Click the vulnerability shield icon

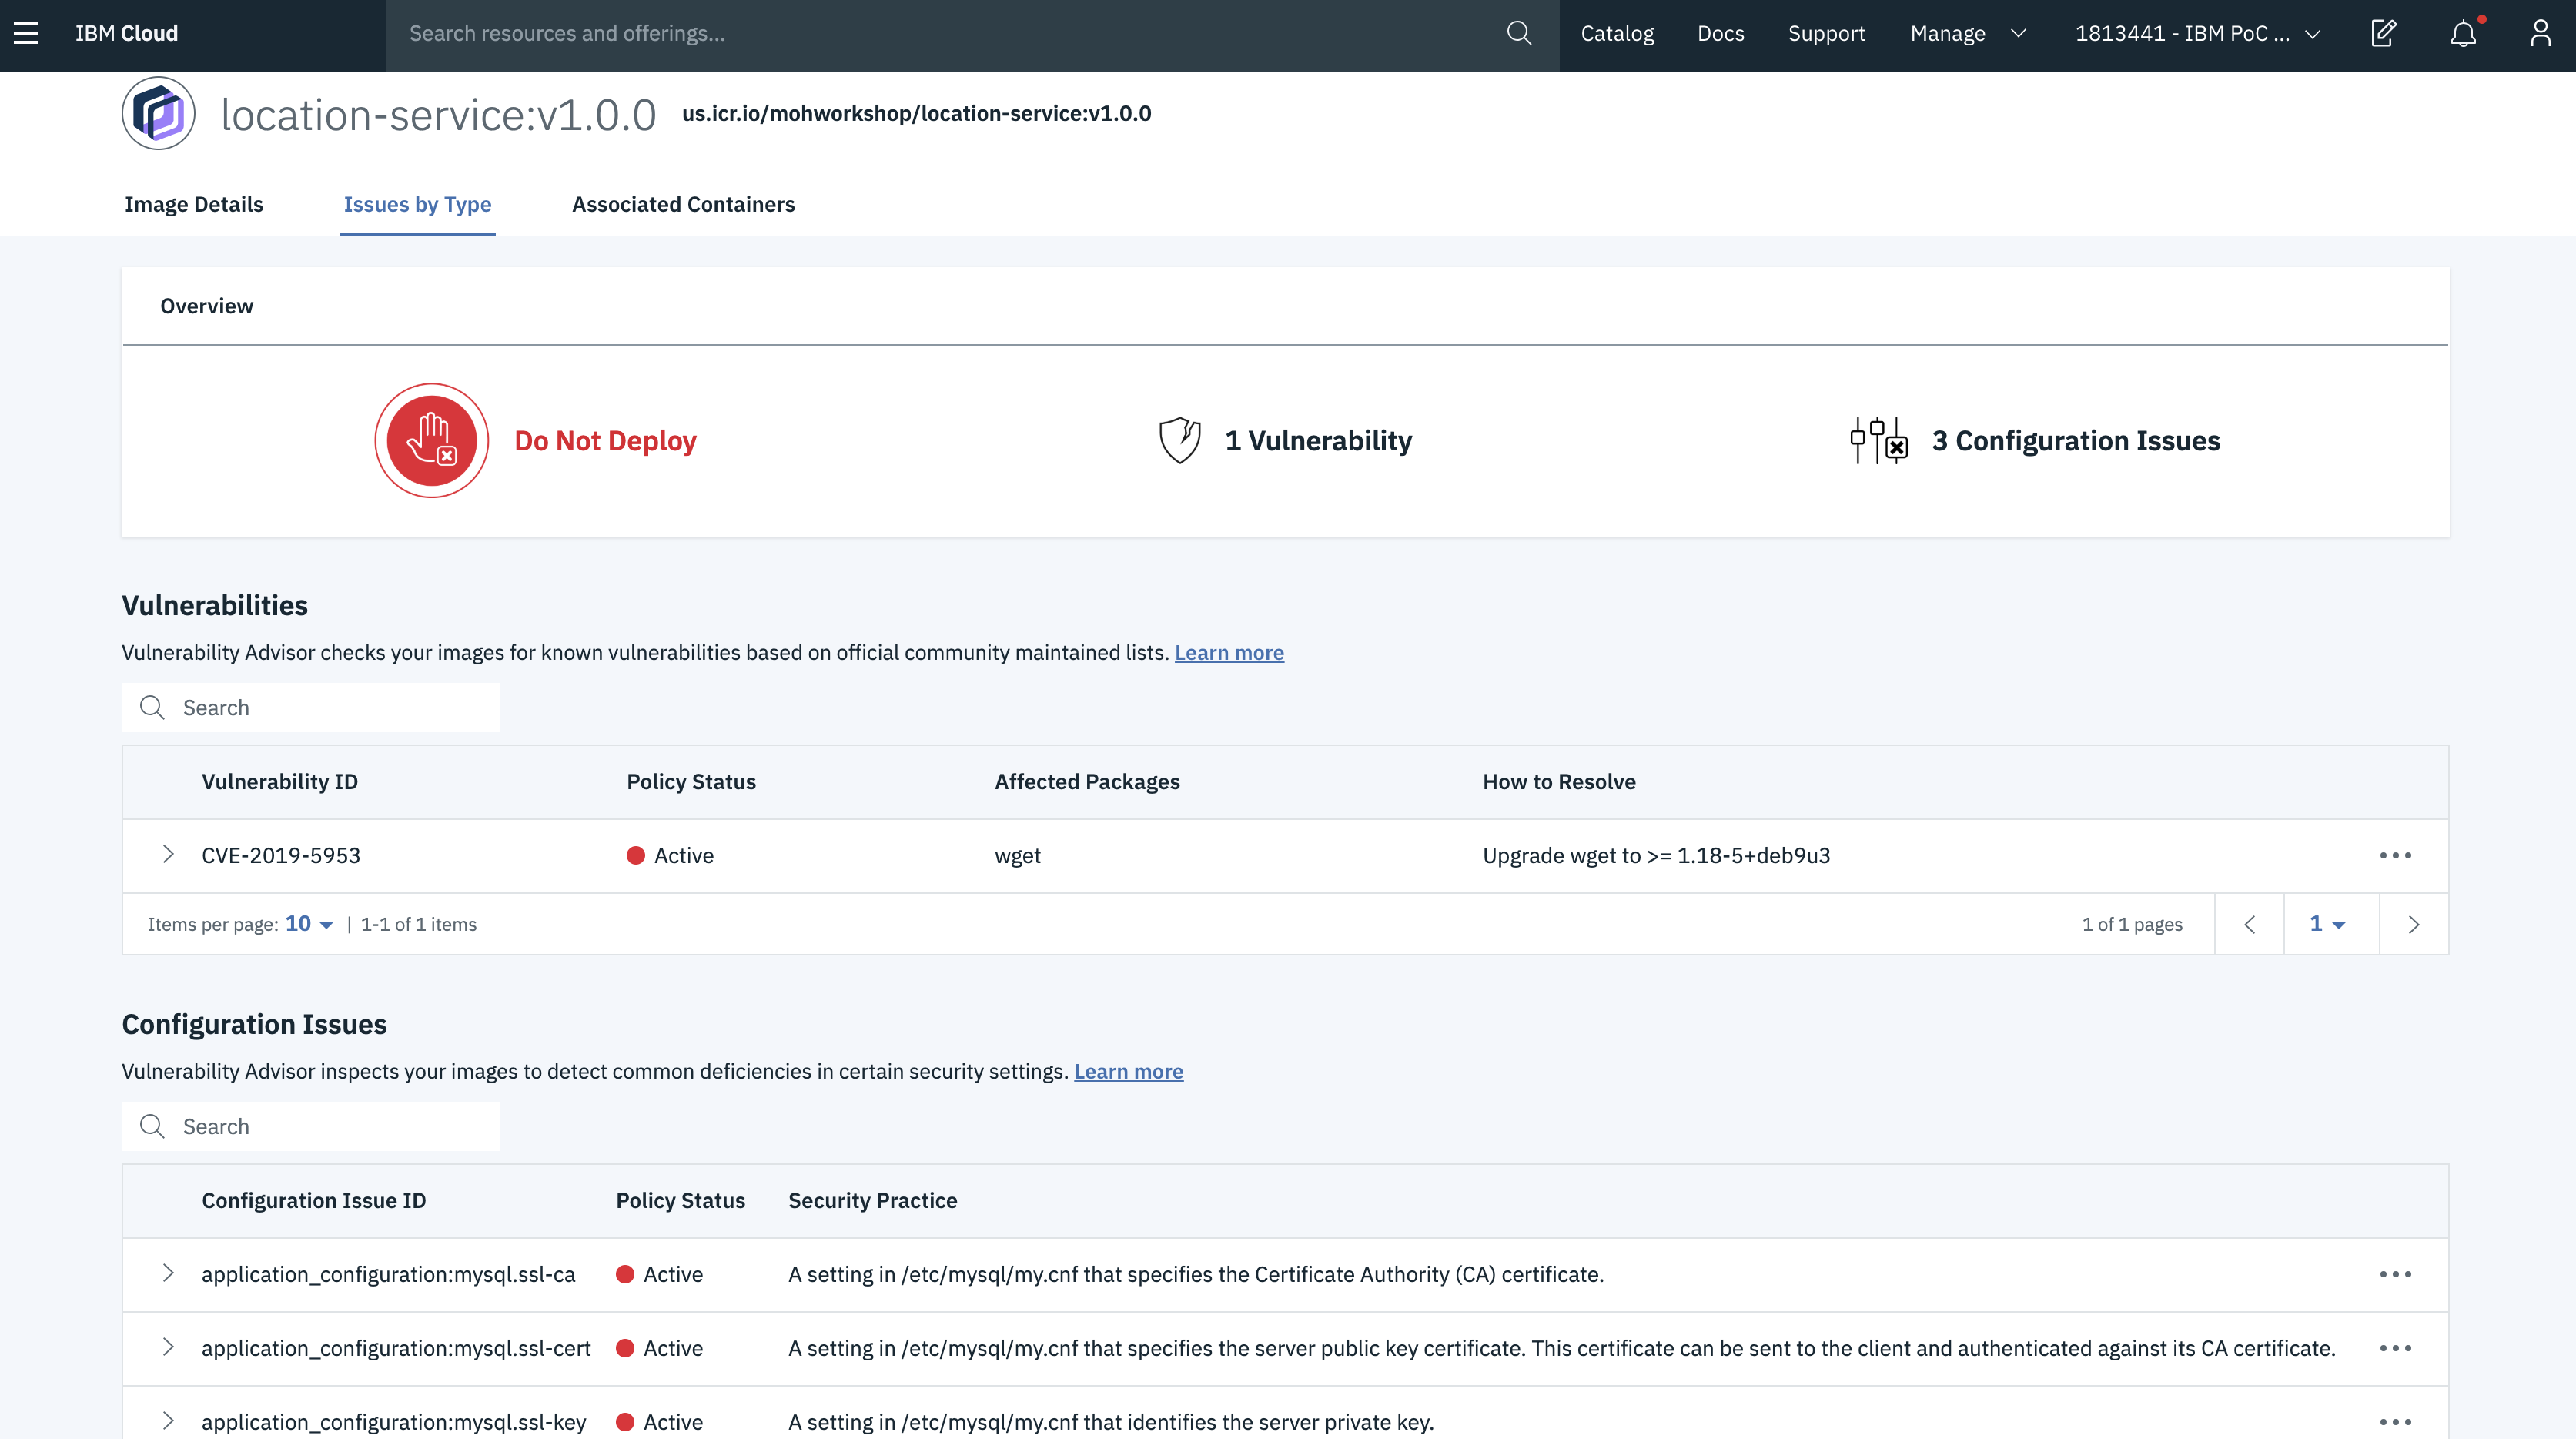[x=1179, y=440]
